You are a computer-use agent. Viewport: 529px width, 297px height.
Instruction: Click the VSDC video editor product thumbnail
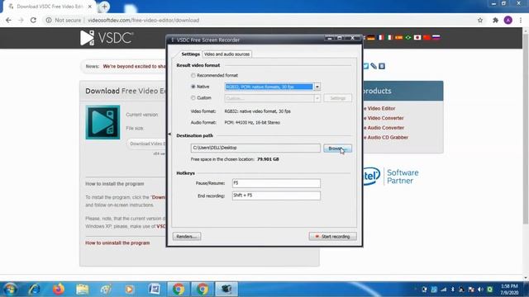(102, 122)
